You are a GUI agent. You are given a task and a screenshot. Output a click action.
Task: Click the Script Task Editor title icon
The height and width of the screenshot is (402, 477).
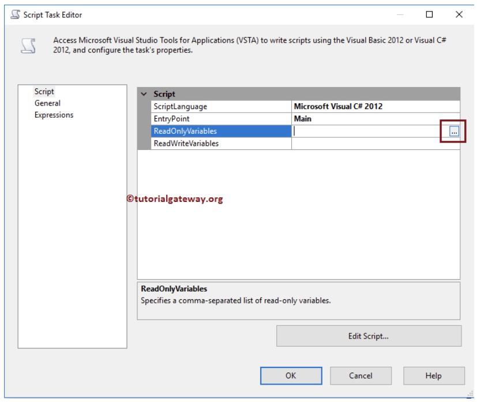click(15, 14)
